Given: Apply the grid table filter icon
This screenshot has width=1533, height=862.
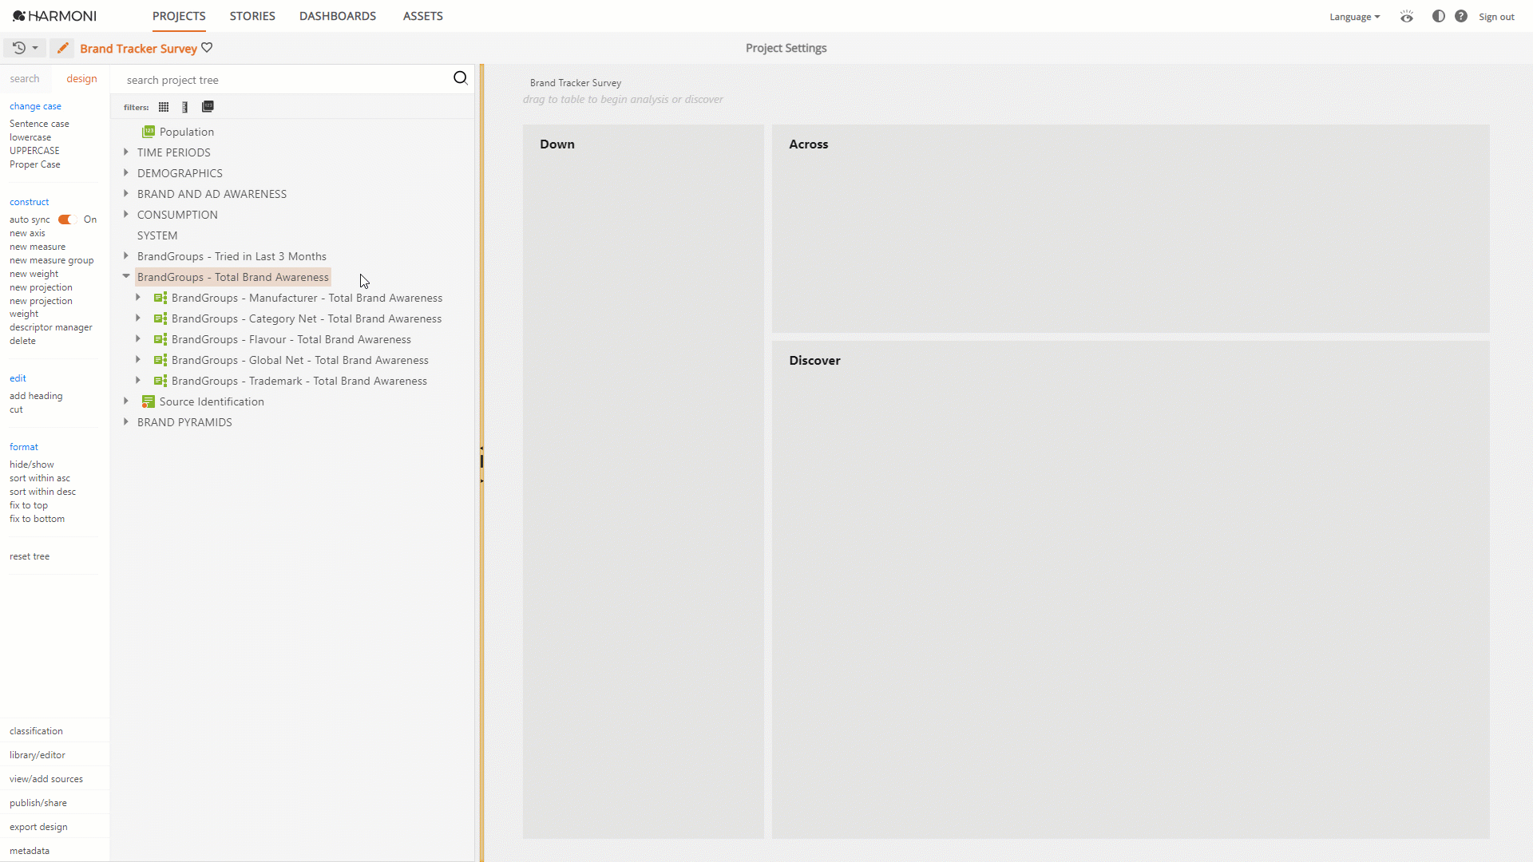Looking at the screenshot, I should point(164,107).
